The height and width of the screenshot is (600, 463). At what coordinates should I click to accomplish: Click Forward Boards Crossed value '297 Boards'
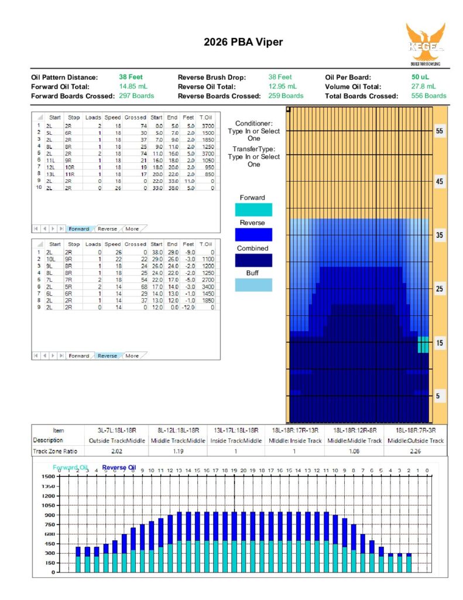point(136,96)
